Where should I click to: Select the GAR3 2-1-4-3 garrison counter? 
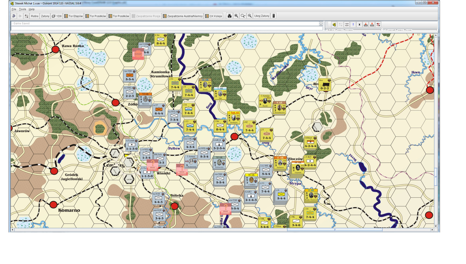250,196
